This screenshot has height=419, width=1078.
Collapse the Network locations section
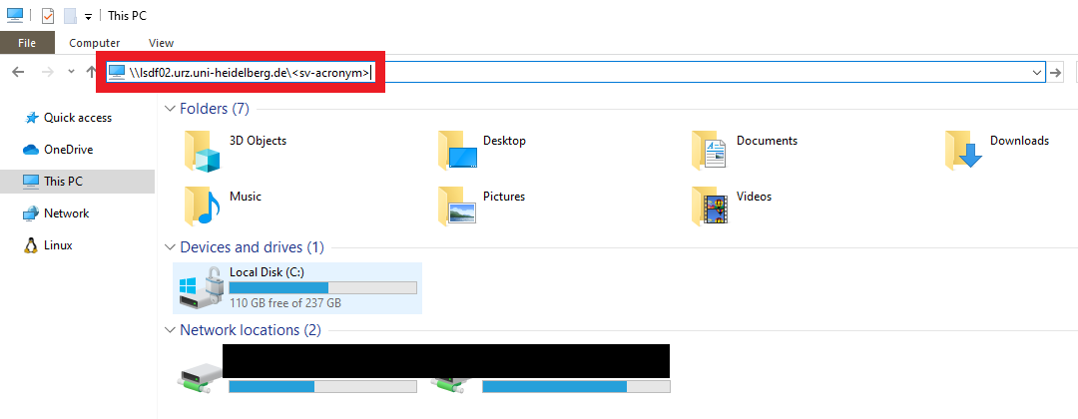pos(169,330)
